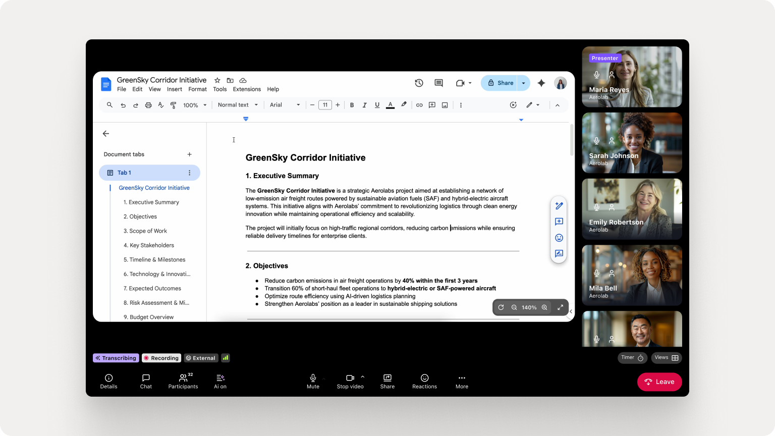Open more toolbar options (three dots)
Screen dimensions: 775x436
pyautogui.click(x=461, y=105)
